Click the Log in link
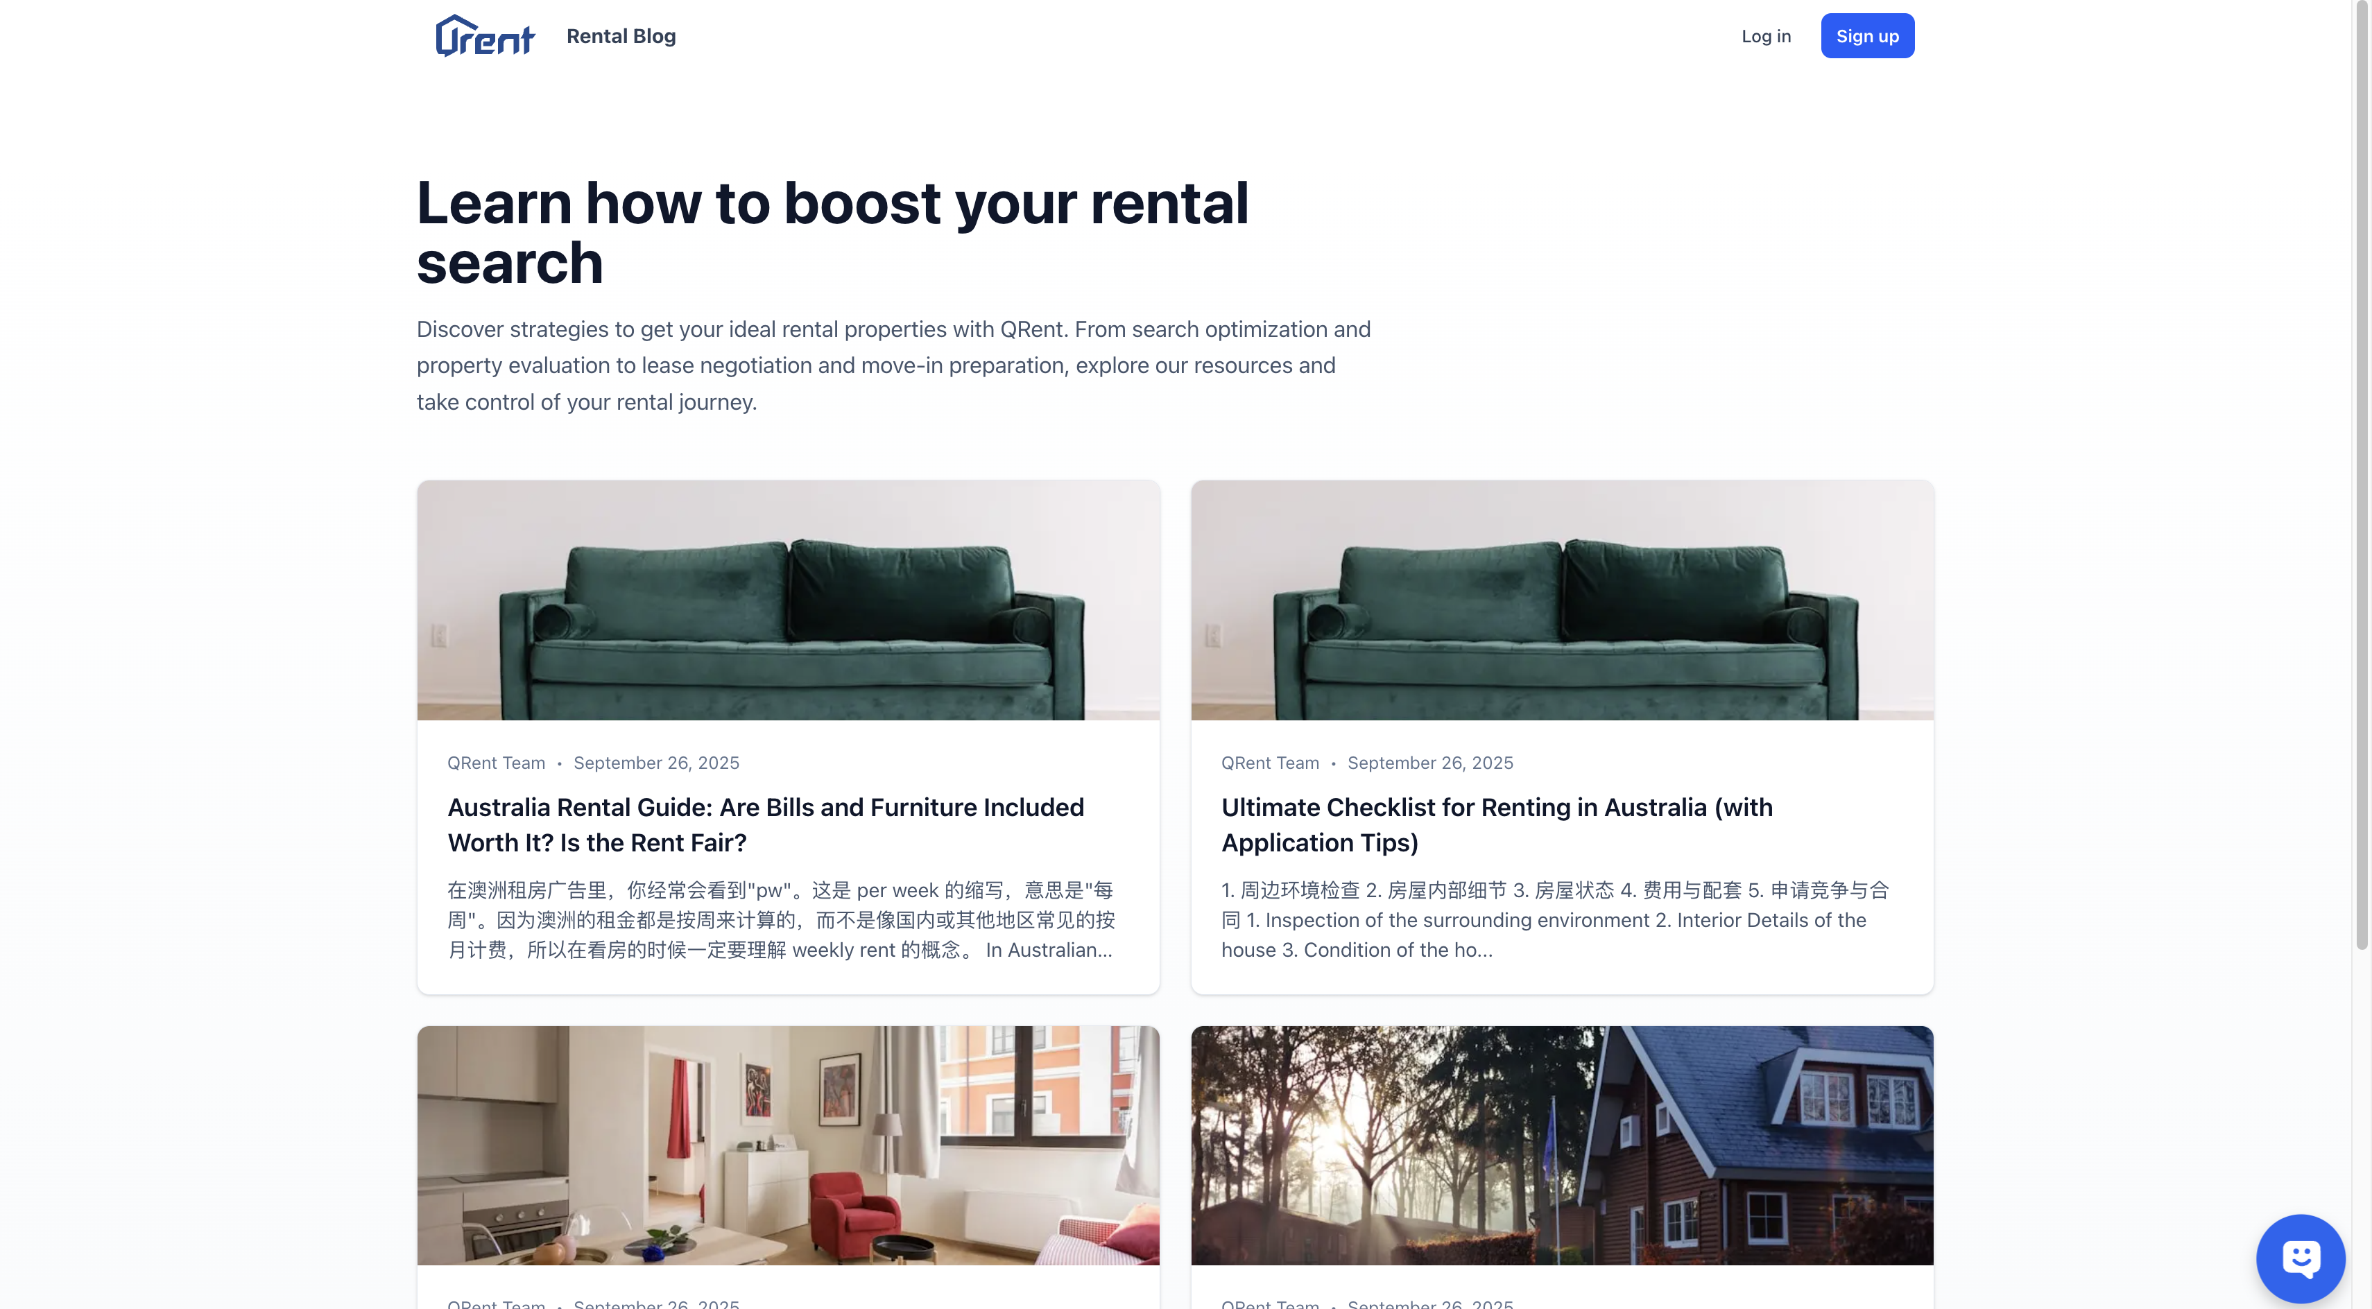The image size is (2372, 1309). click(x=1765, y=36)
